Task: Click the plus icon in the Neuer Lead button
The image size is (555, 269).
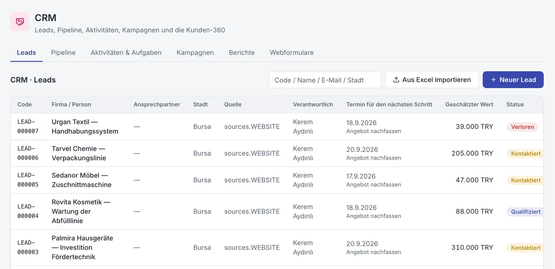Action: pyautogui.click(x=494, y=80)
